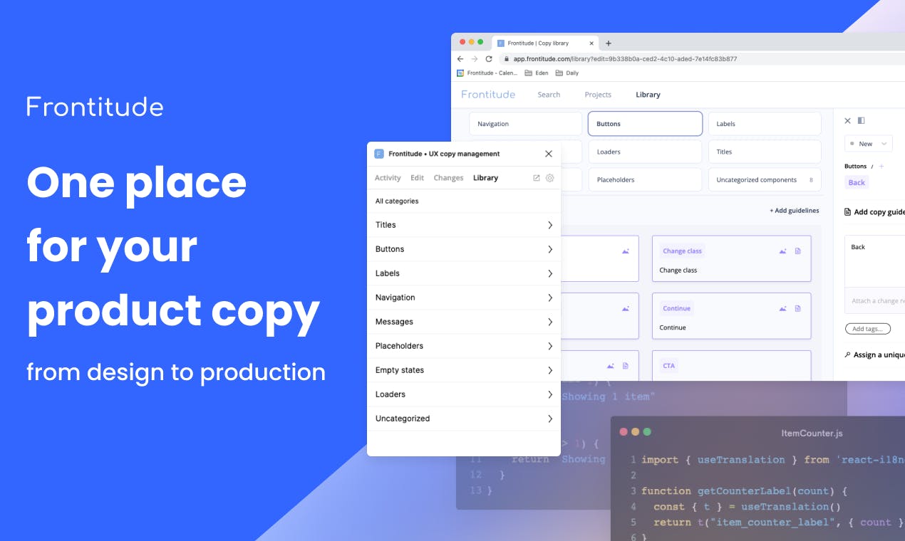Open Search in the web app navbar
Viewport: 905px width, 541px height.
click(549, 95)
